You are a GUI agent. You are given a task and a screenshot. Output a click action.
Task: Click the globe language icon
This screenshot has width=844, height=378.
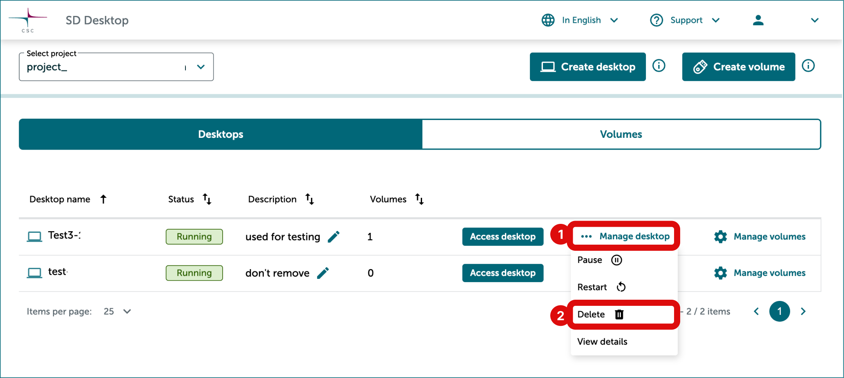(x=548, y=20)
